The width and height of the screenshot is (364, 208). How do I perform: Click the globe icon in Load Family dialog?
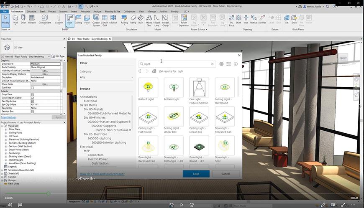[x=221, y=64]
